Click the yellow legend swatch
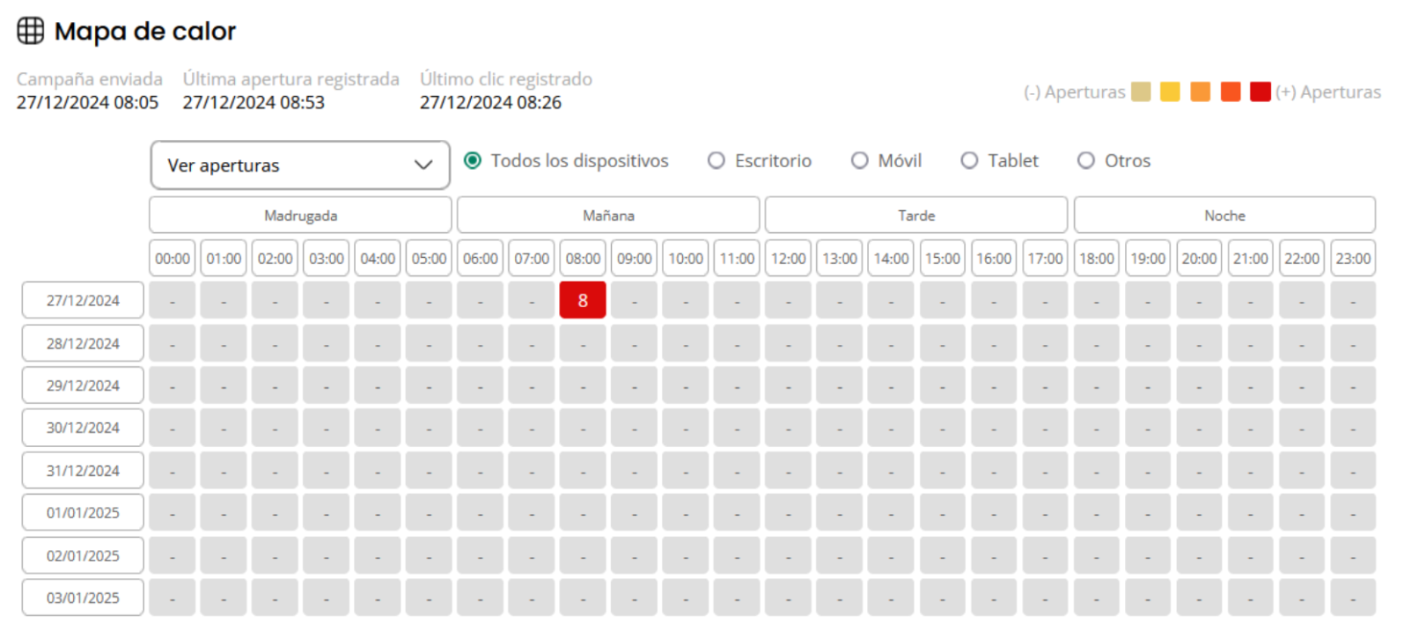 [1170, 92]
